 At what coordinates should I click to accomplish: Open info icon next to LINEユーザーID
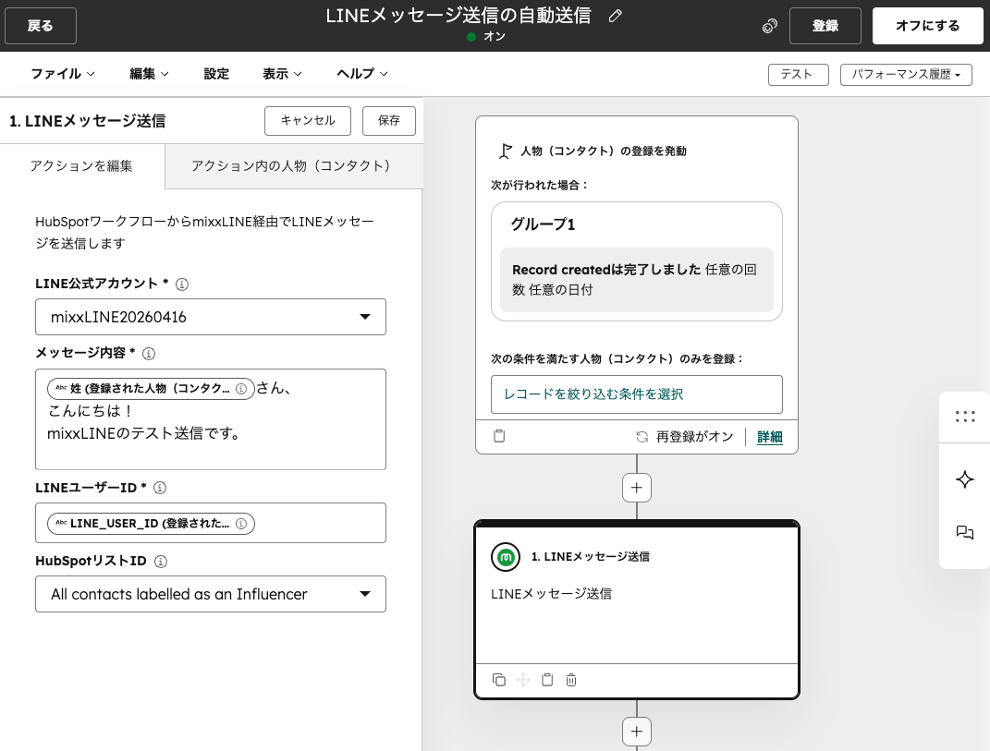pos(160,487)
